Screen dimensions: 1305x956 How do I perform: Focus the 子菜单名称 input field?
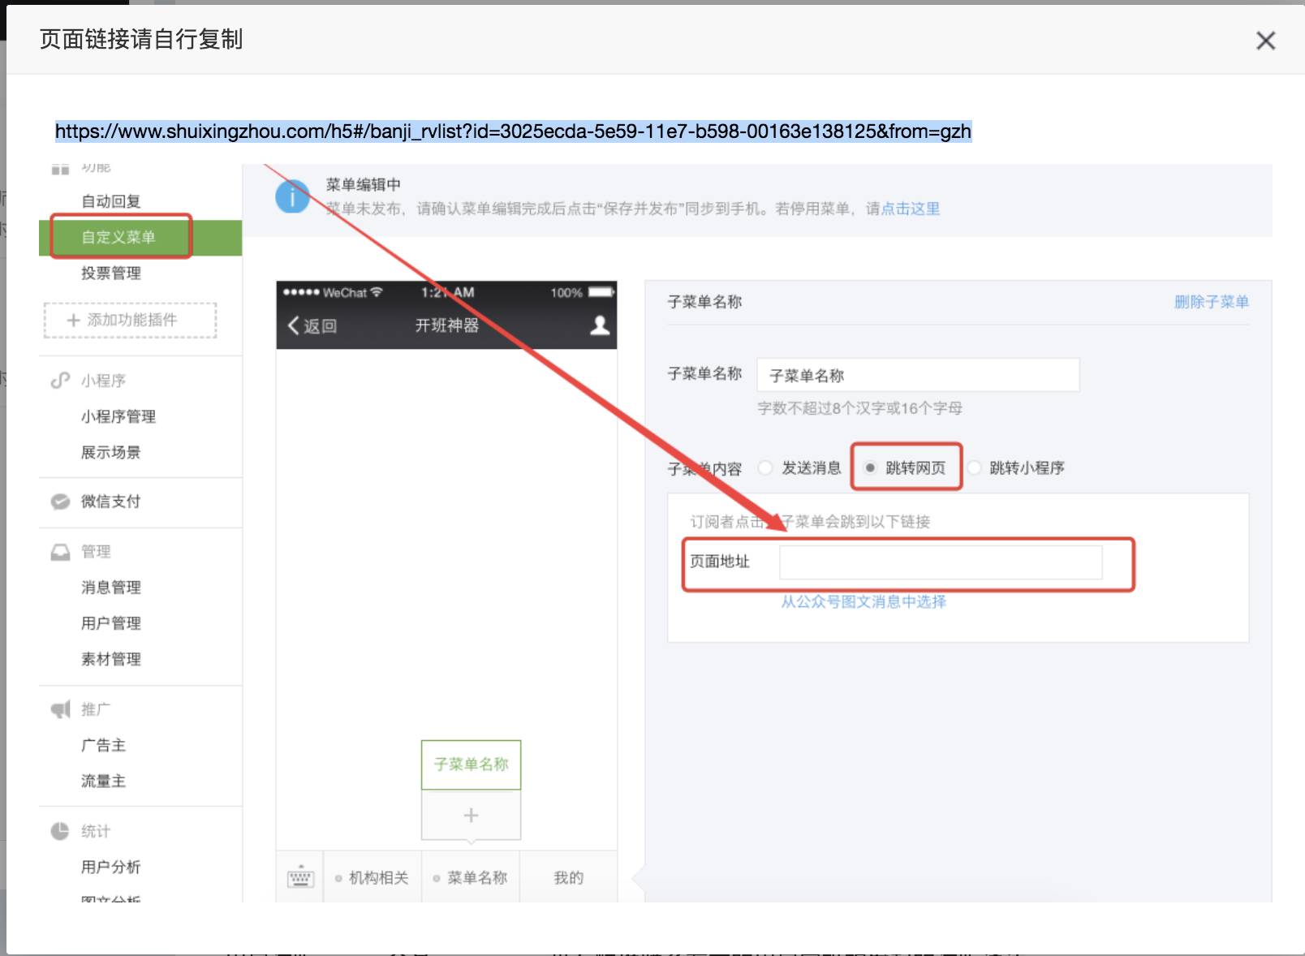(x=918, y=375)
